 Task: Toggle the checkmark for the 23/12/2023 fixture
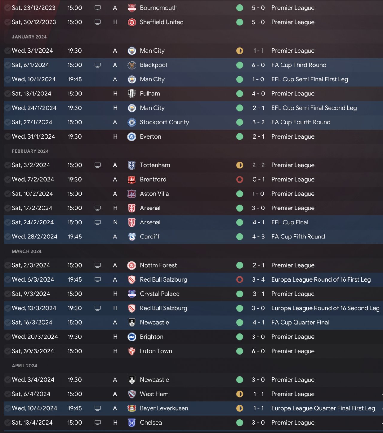click(x=7, y=8)
